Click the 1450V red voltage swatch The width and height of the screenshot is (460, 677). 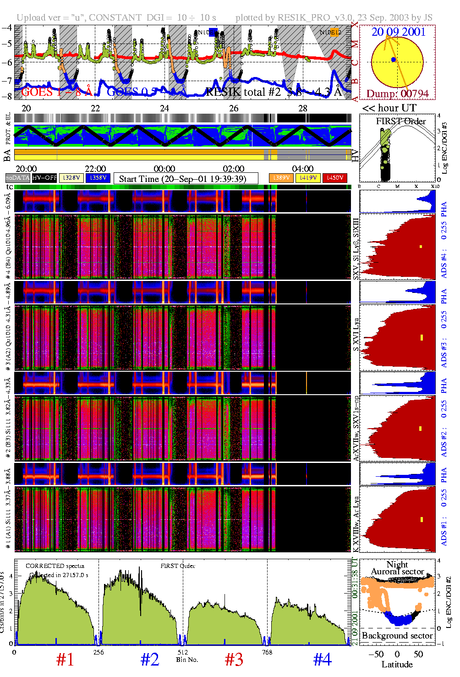[335, 178]
